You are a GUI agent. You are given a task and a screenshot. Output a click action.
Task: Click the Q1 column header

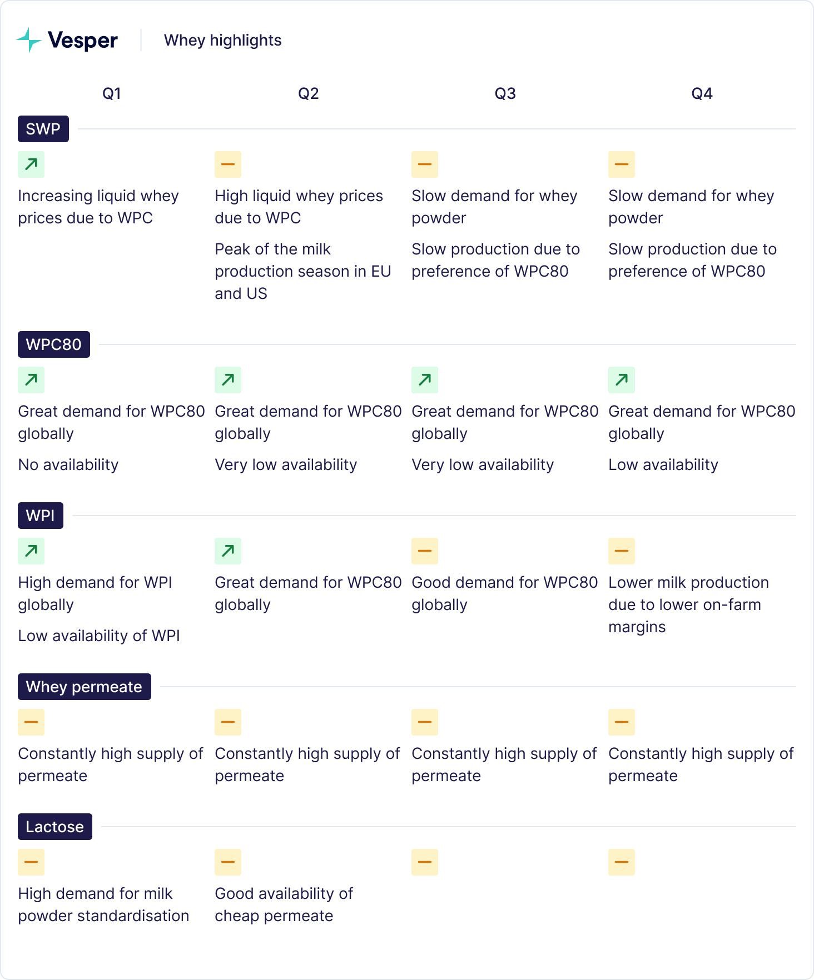[x=112, y=93]
